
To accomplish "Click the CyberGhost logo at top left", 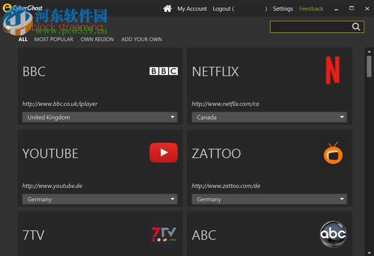I will tap(22, 9).
